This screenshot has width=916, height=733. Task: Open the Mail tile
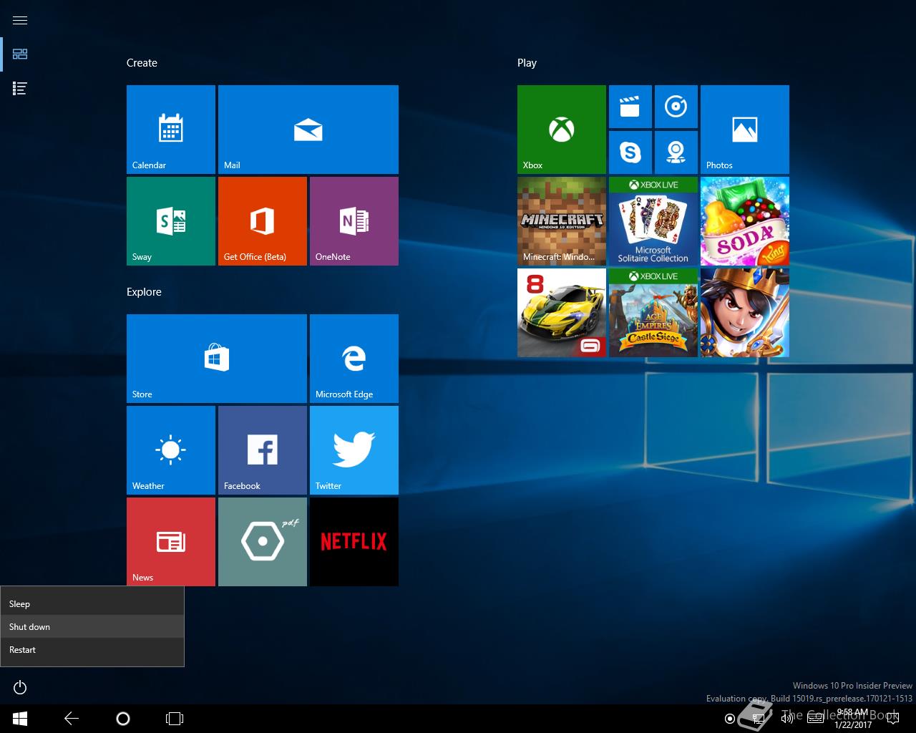pyautogui.click(x=308, y=130)
